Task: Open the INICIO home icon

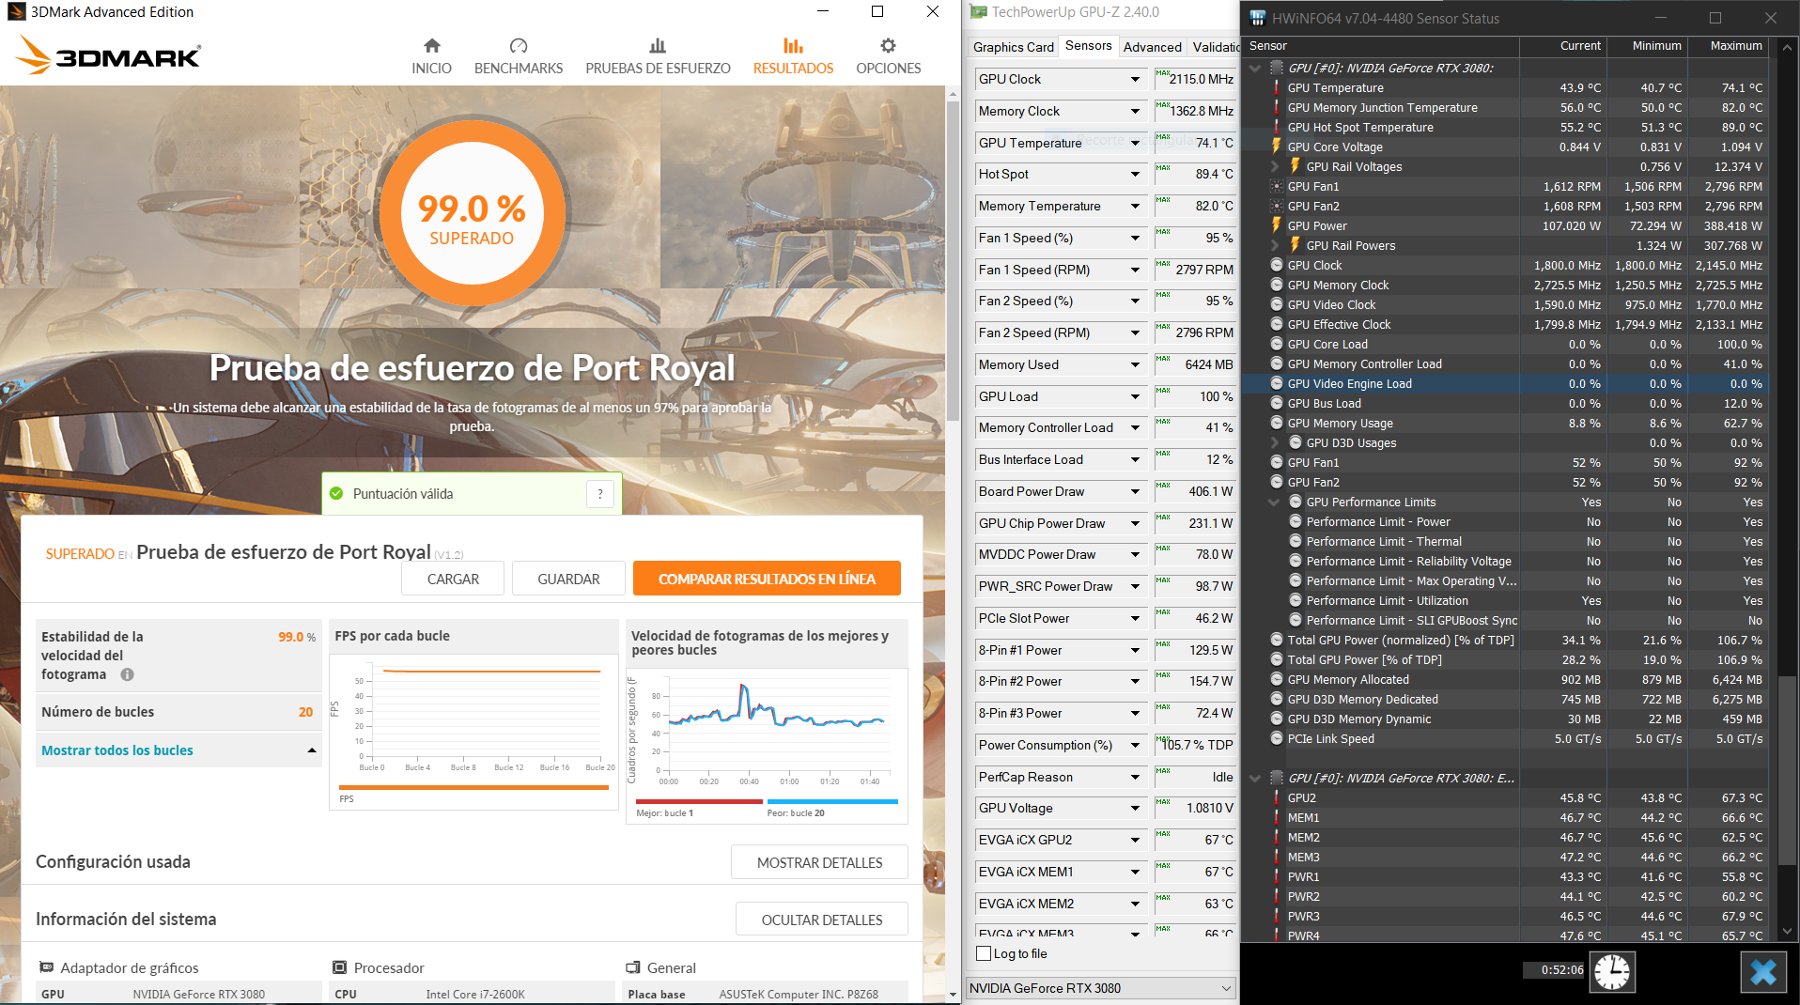Action: pyautogui.click(x=431, y=46)
